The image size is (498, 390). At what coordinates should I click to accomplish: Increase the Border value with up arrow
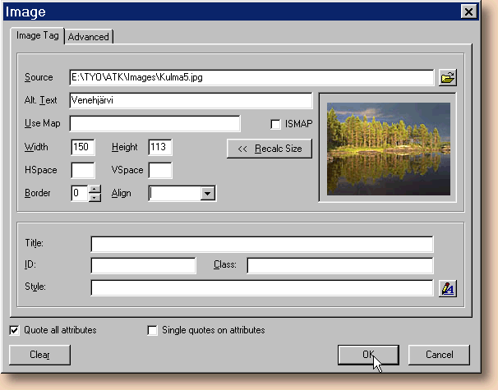tap(95, 190)
